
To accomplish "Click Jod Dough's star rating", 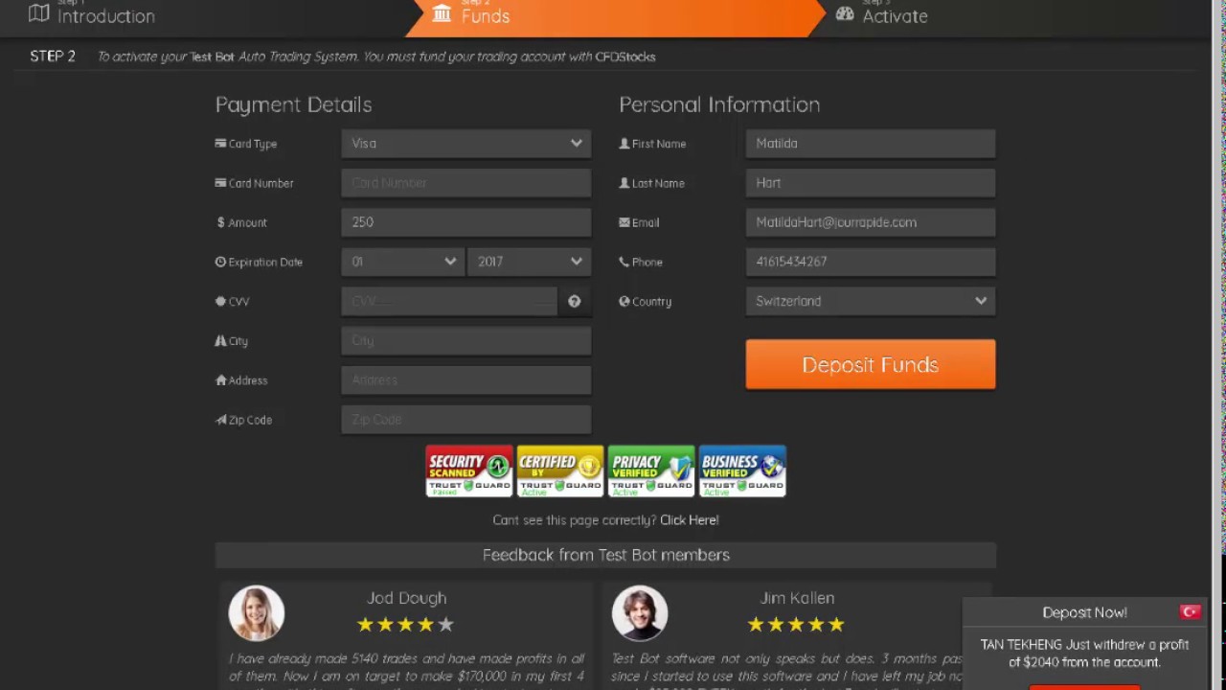I will 405,625.
